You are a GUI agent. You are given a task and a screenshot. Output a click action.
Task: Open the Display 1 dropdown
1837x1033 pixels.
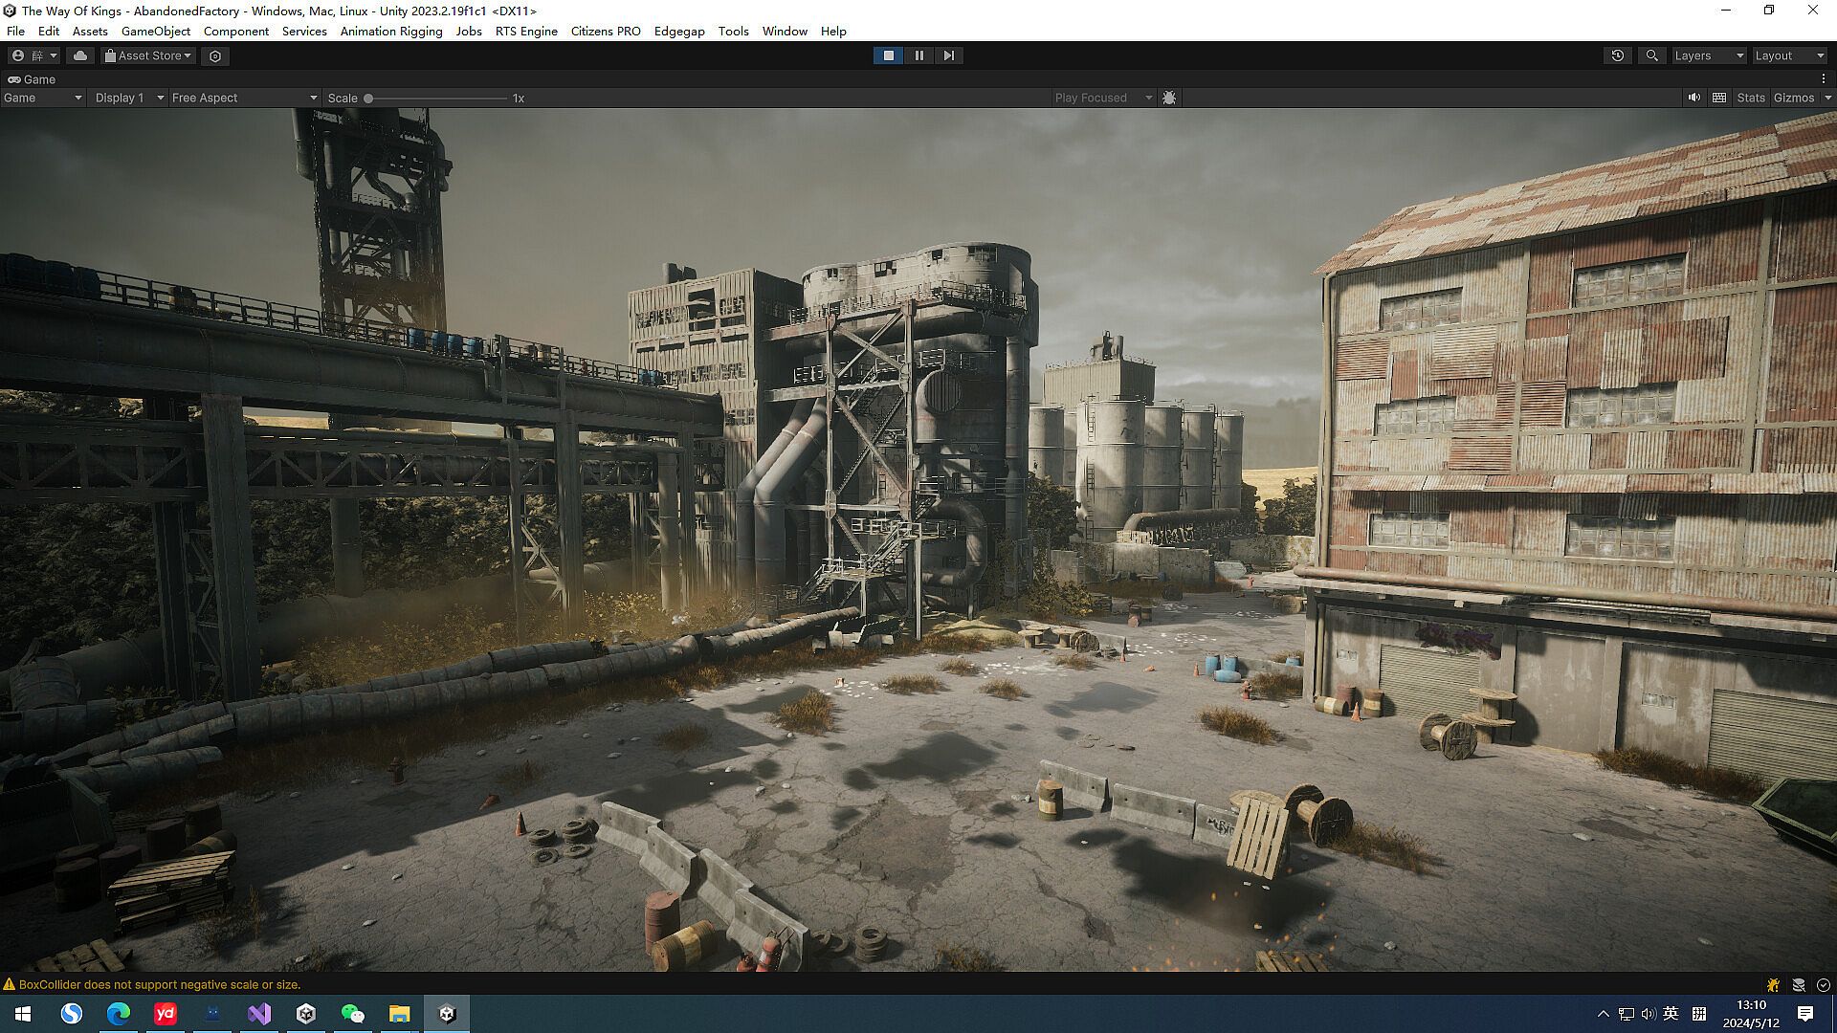(129, 98)
